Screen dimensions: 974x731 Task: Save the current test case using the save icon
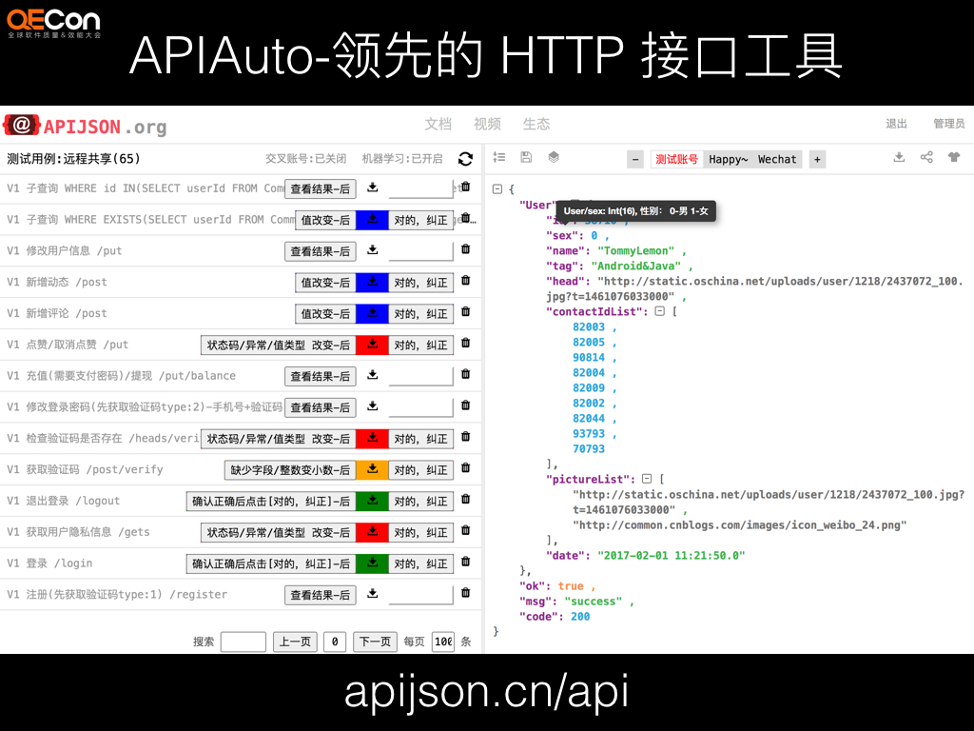[526, 159]
